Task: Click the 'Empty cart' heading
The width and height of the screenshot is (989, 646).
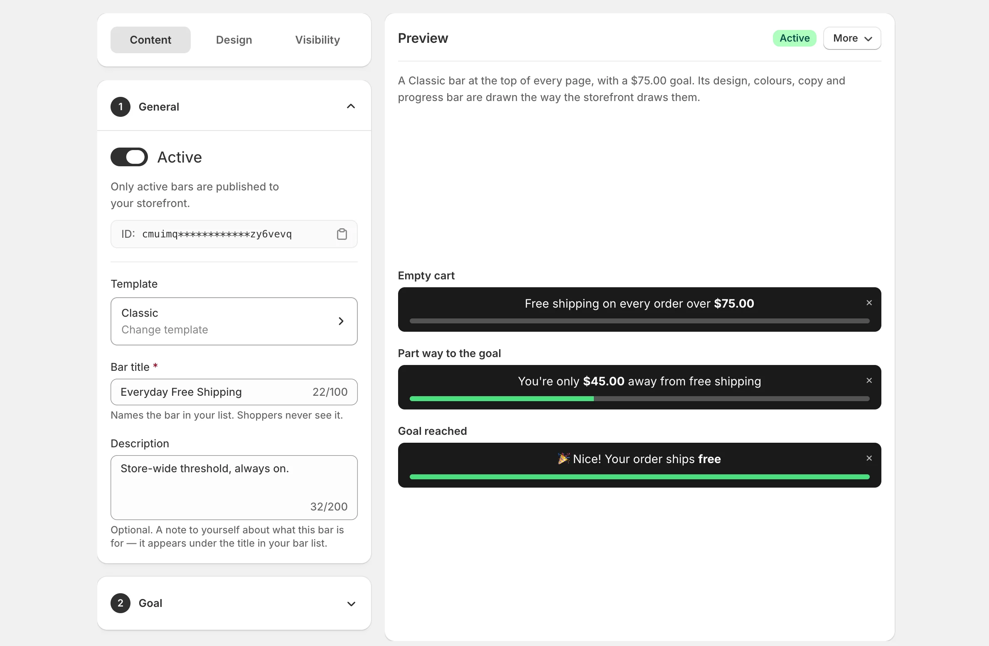Action: coord(426,276)
